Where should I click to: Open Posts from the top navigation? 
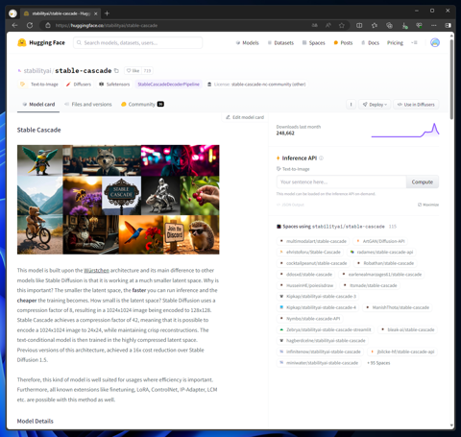[x=343, y=42]
